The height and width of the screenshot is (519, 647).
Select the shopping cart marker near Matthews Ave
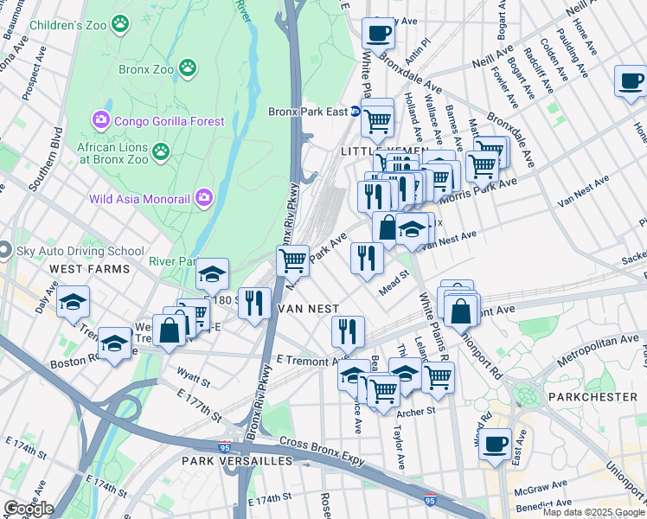[x=482, y=167]
